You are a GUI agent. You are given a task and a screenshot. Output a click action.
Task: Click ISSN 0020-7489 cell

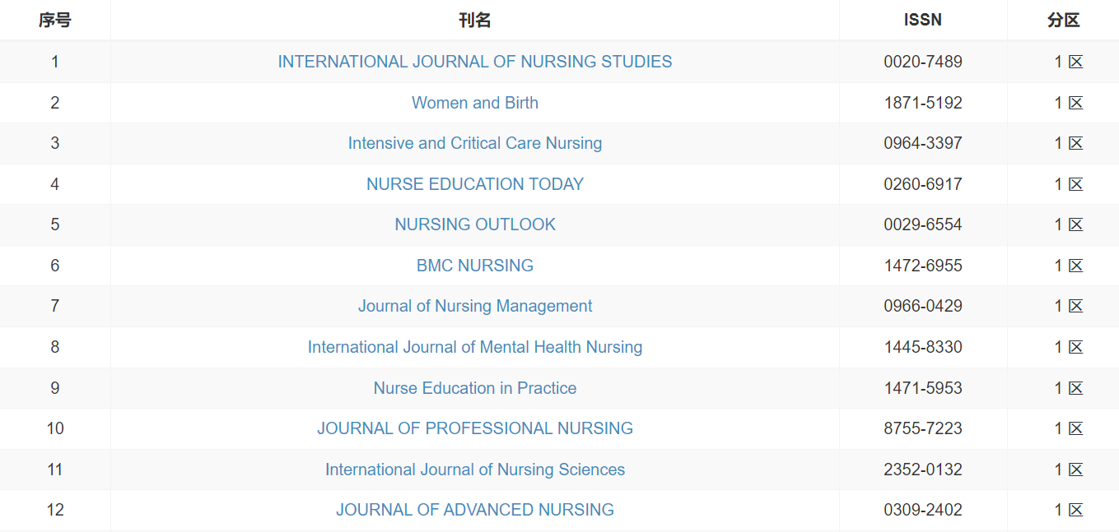[x=923, y=62]
